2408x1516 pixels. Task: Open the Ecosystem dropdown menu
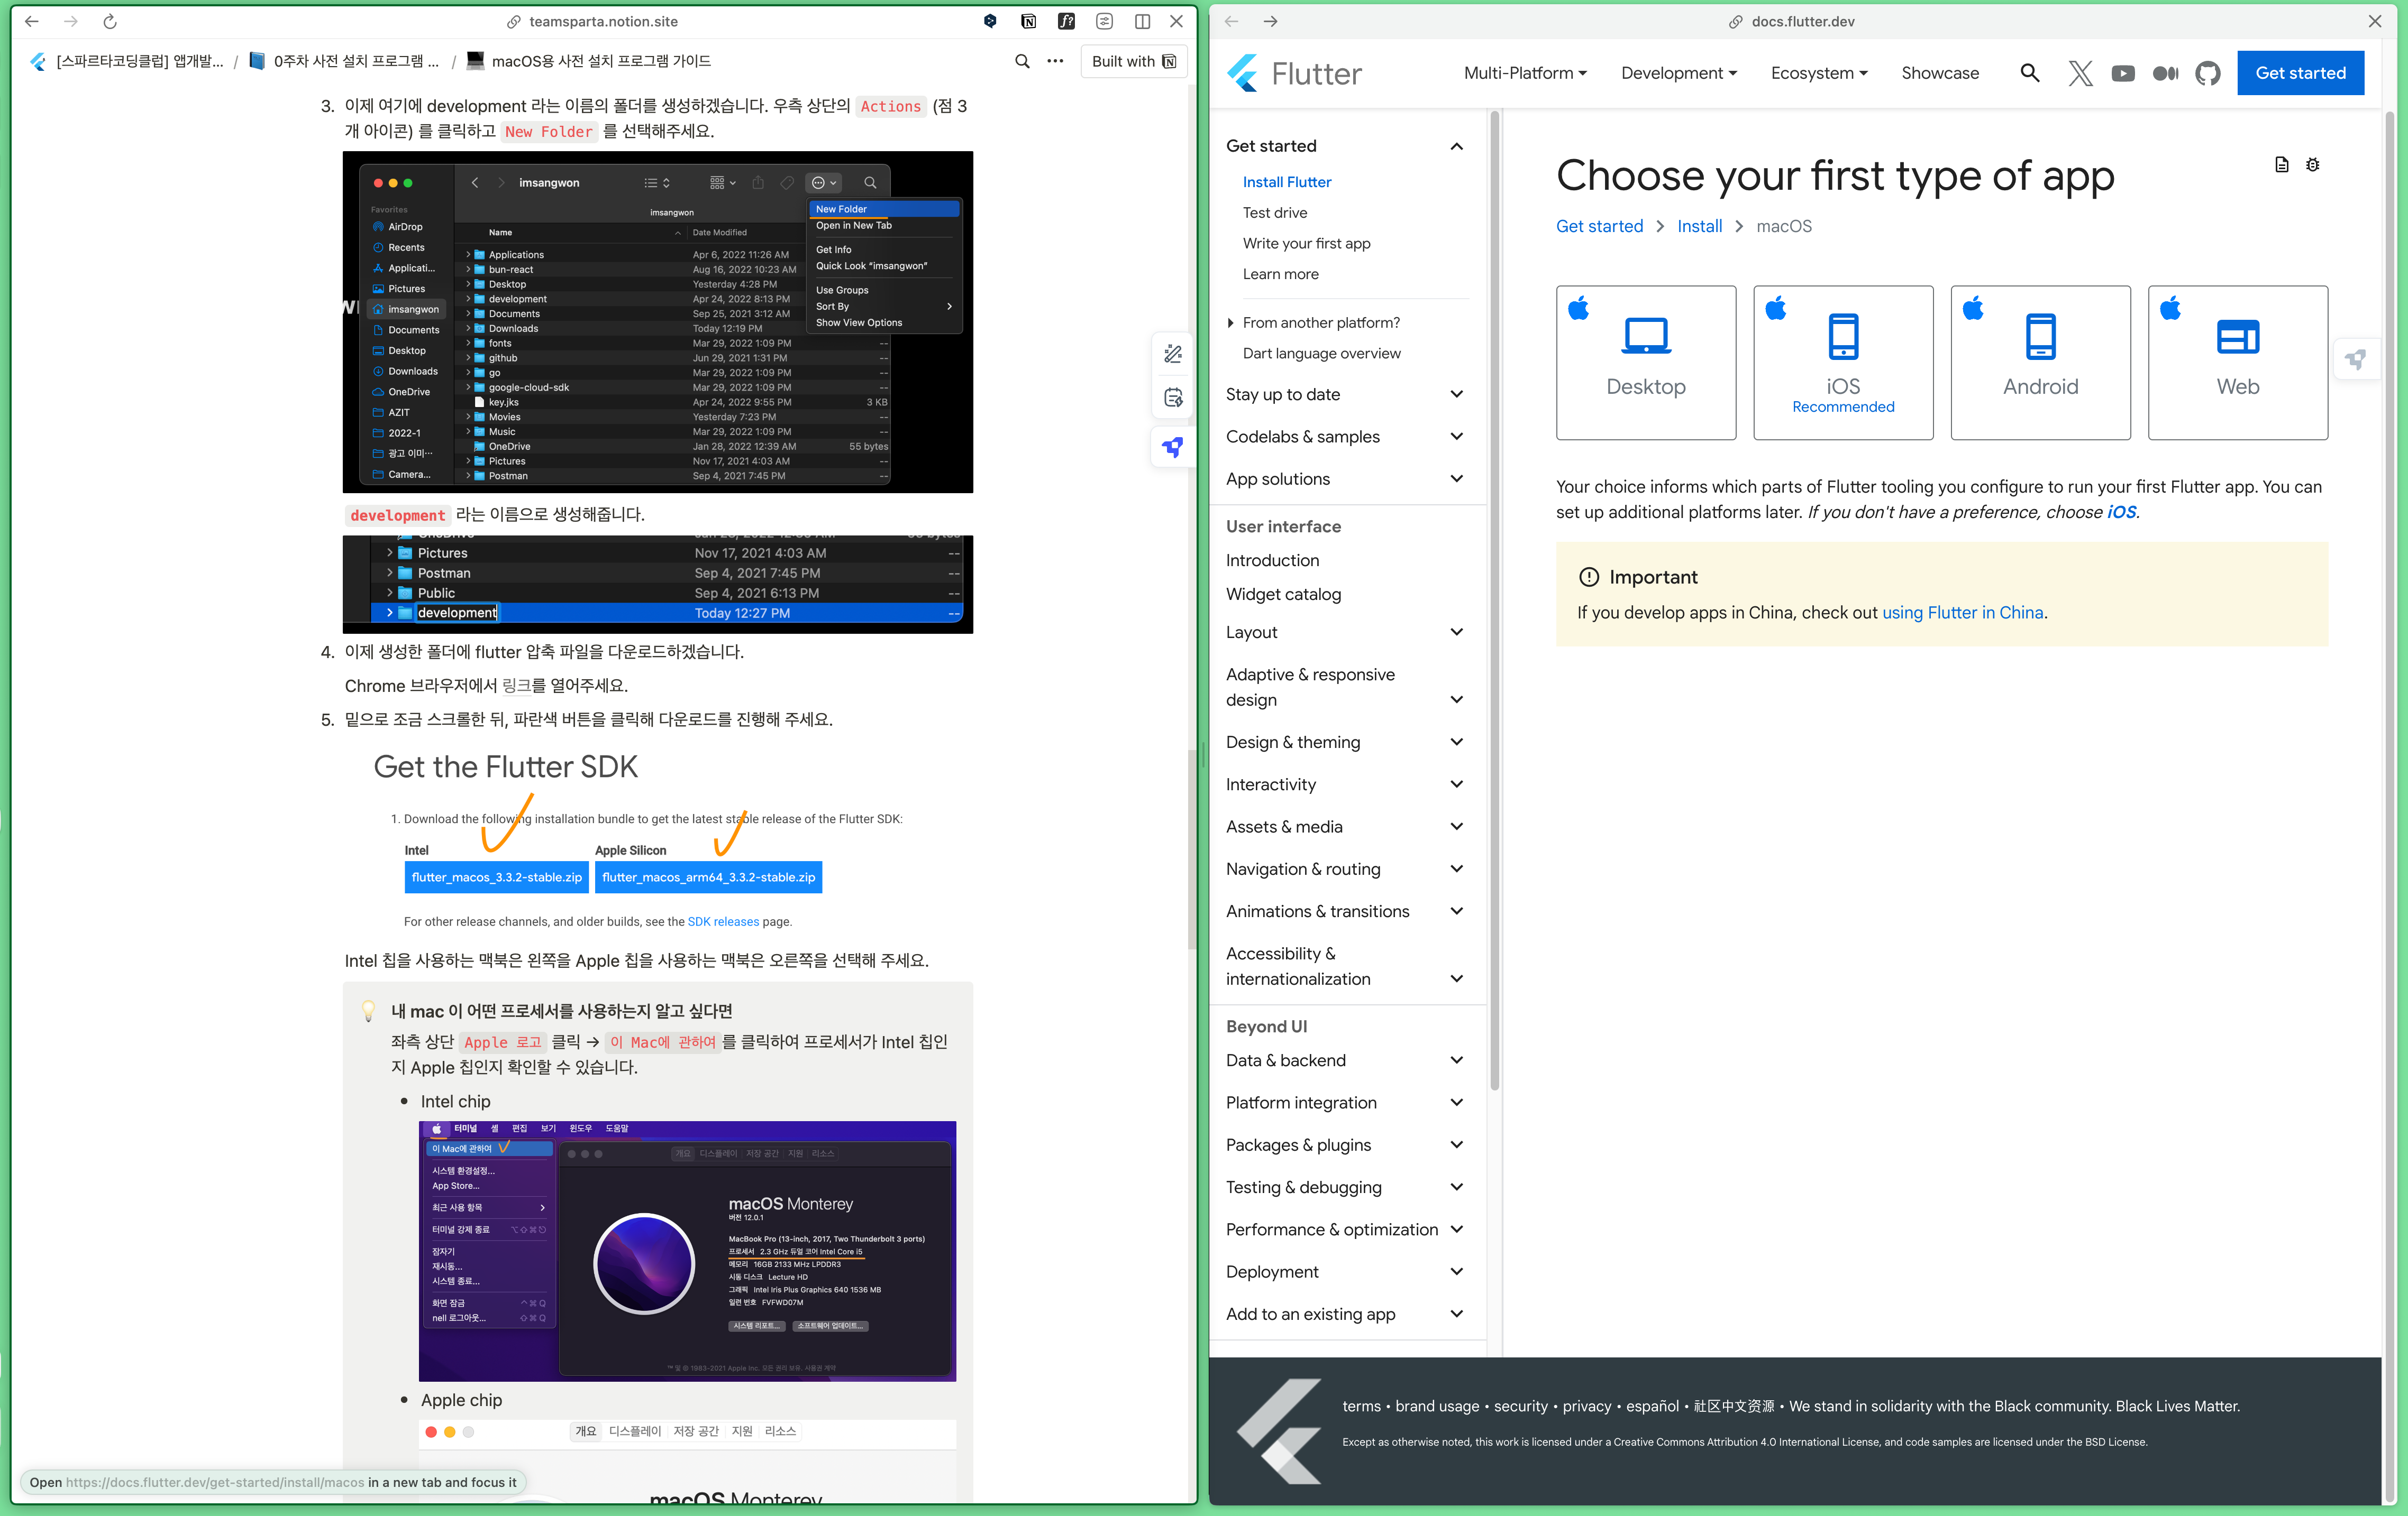pos(1819,73)
